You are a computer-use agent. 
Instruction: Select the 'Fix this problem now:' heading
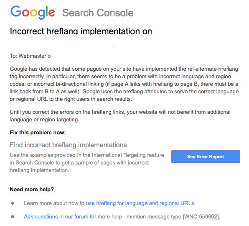pos(38,133)
